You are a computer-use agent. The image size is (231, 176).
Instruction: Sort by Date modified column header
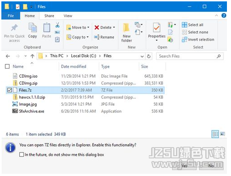tap(74, 66)
